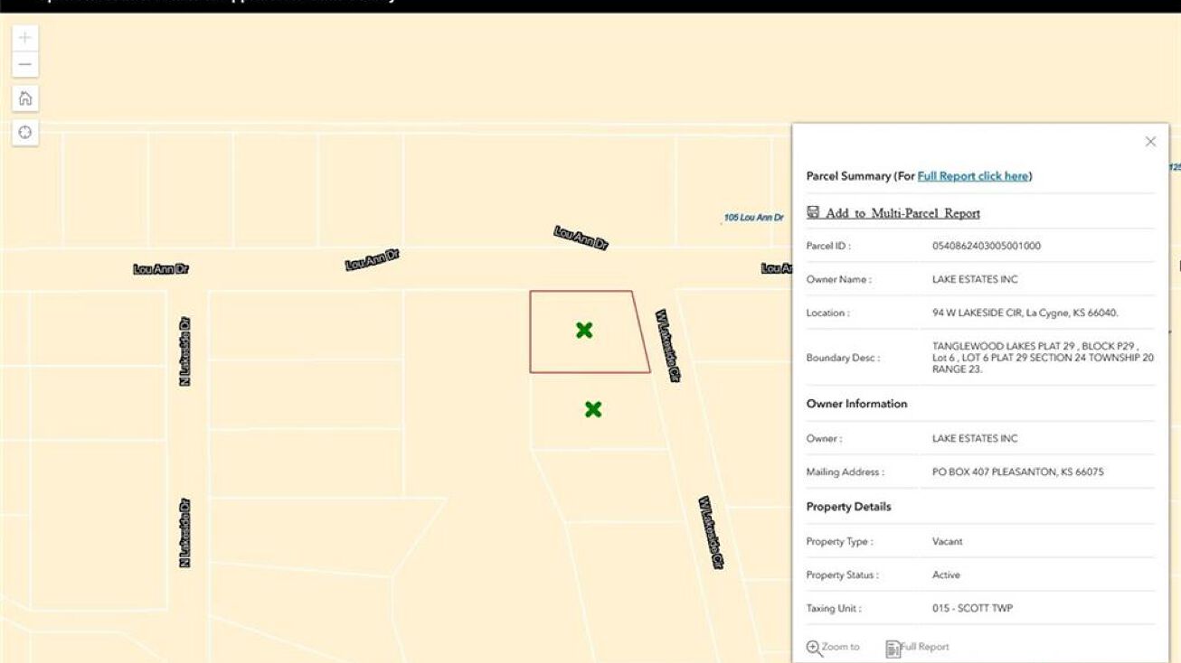Click the Taxing Unit value 015 - SCOTT TWP
1181x663 pixels.
click(972, 608)
